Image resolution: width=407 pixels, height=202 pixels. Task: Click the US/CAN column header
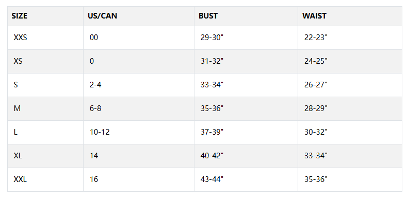click(x=102, y=16)
